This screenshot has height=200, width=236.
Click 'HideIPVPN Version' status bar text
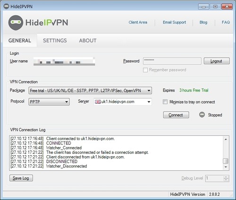[187, 194]
